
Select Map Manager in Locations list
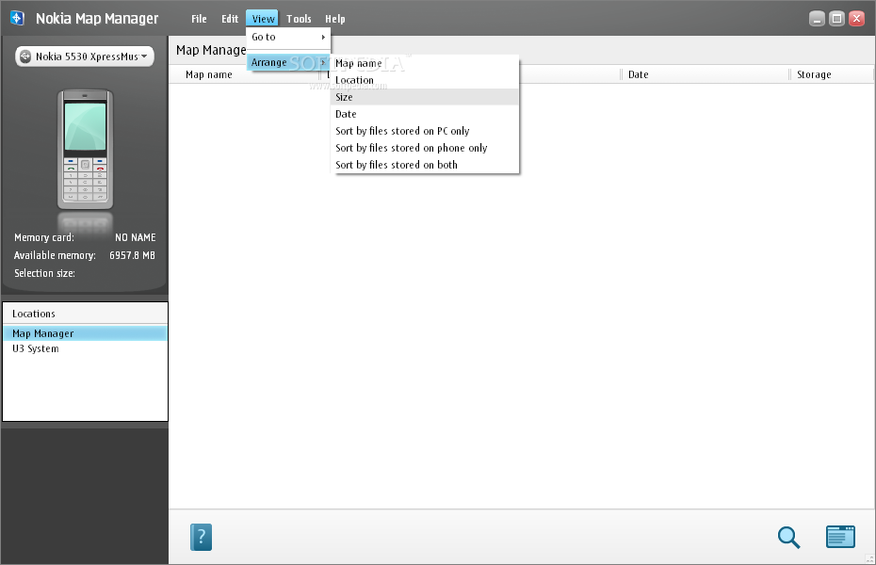(x=85, y=333)
